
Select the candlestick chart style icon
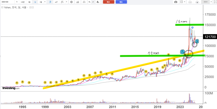tap(50, 2)
